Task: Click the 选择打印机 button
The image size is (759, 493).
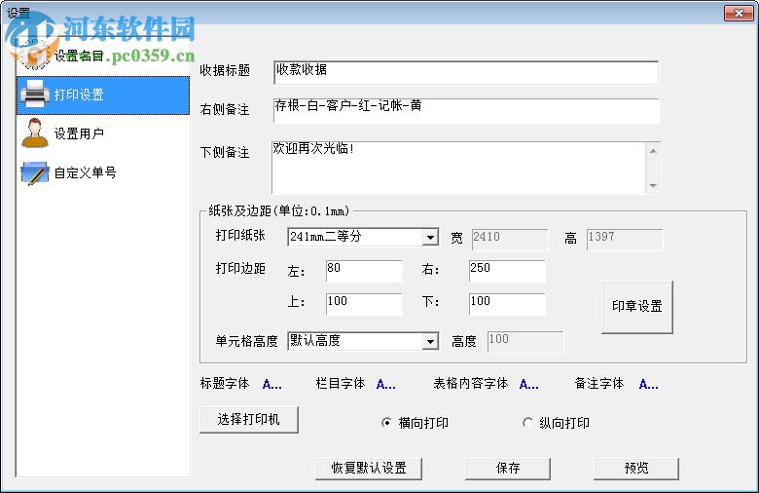Action: coord(249,419)
